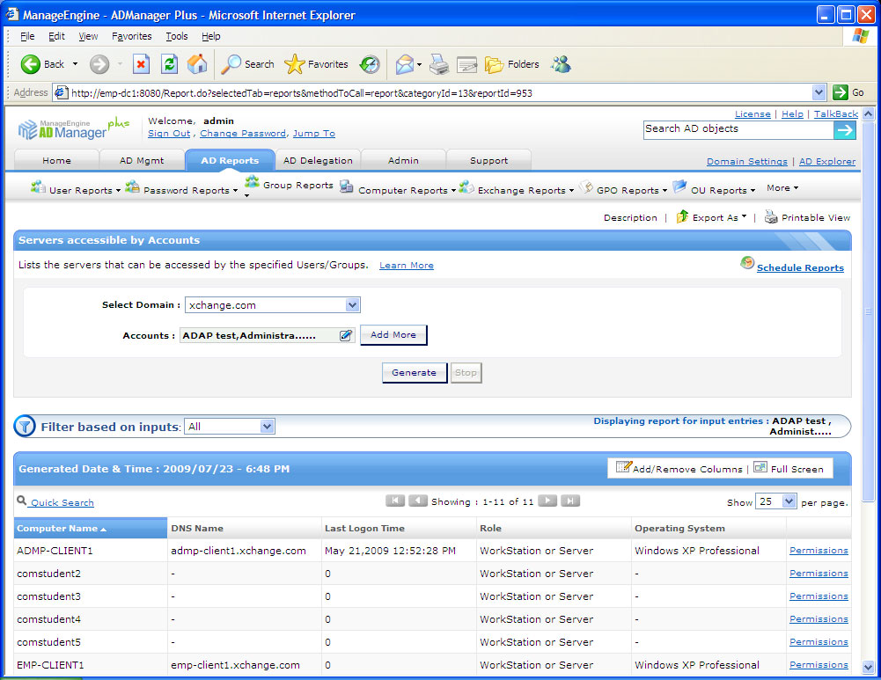Viewport: 881px width, 680px height.
Task: Click the Learn More link
Action: click(407, 266)
